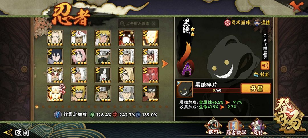Tap the 收集总加成 info exclamation icon
The height and width of the screenshot is (138, 308).
[58, 114]
